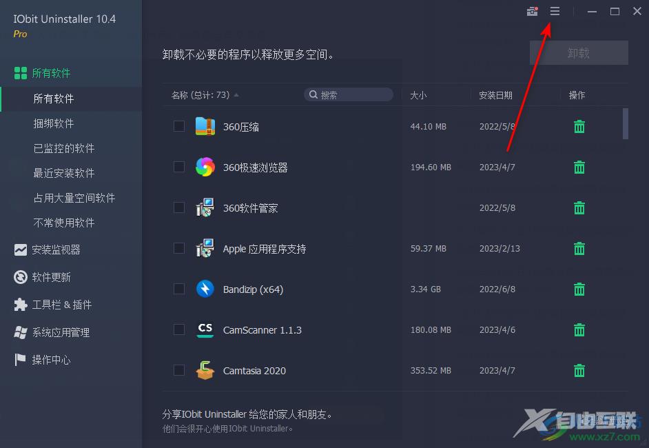Select the Apple 应用程序支持 name text
This screenshot has width=649, height=448.
click(x=265, y=248)
